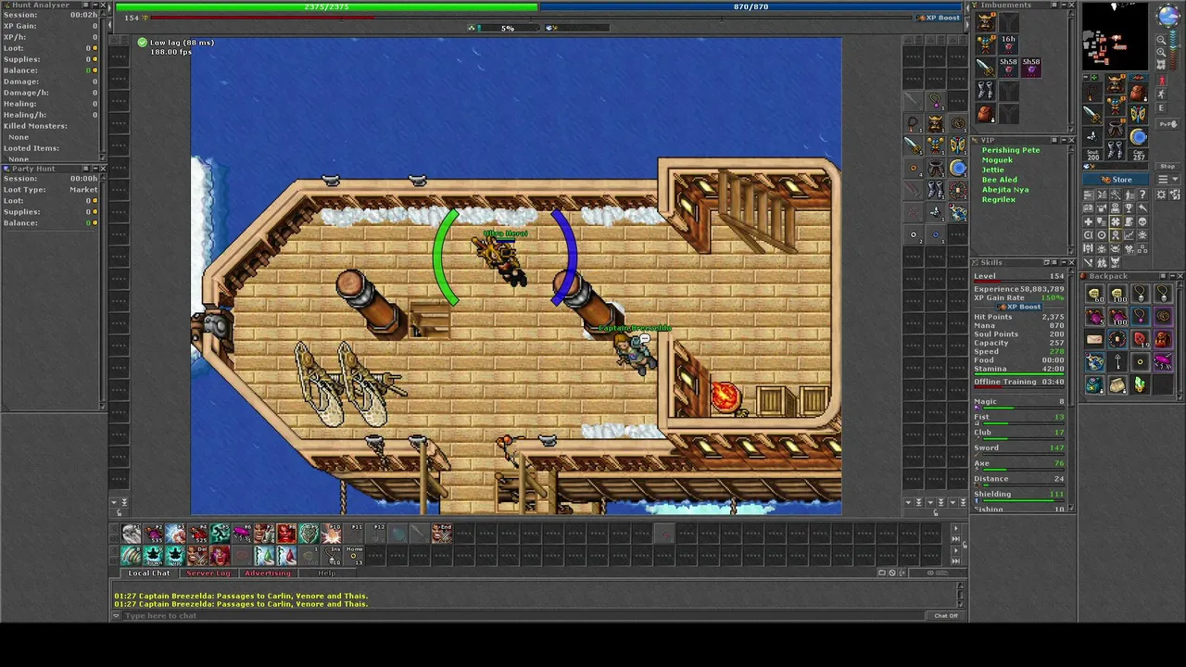Select the sword in the equipment weapon slot

(1093, 113)
